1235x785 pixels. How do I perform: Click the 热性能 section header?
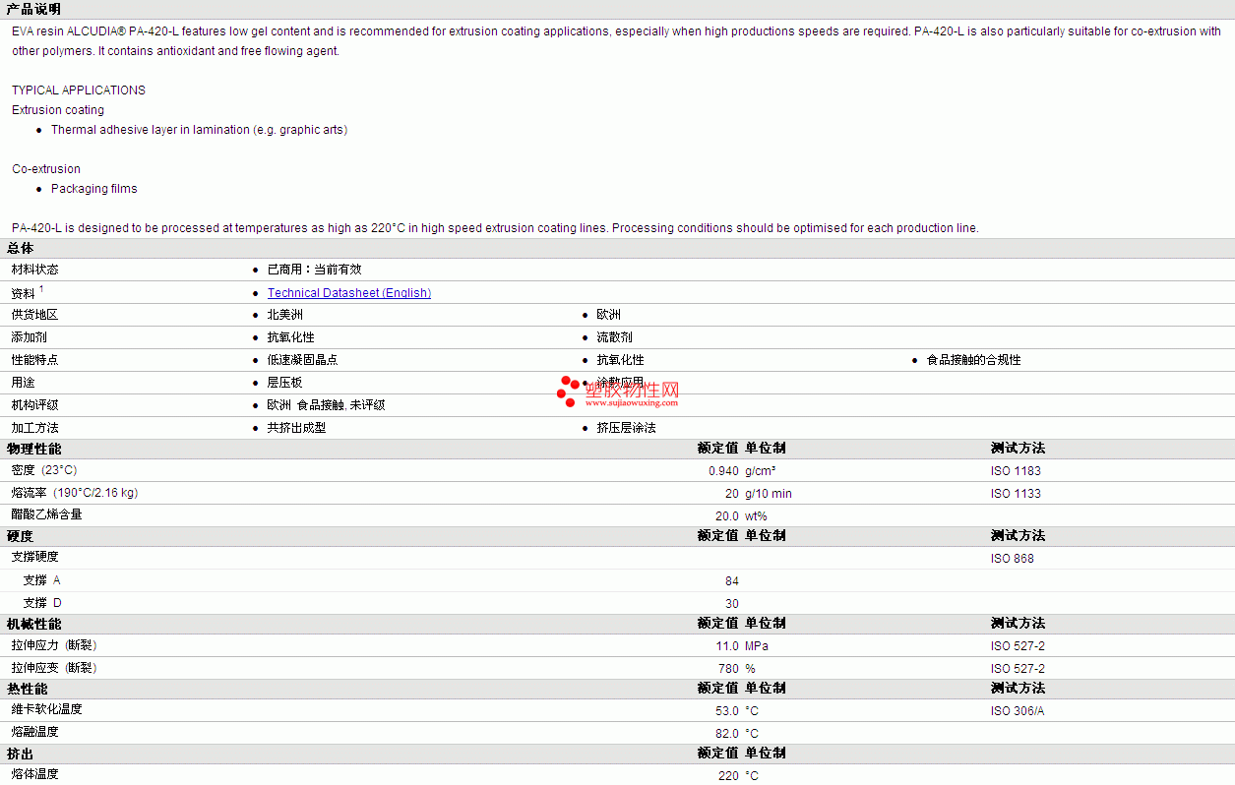[28, 689]
